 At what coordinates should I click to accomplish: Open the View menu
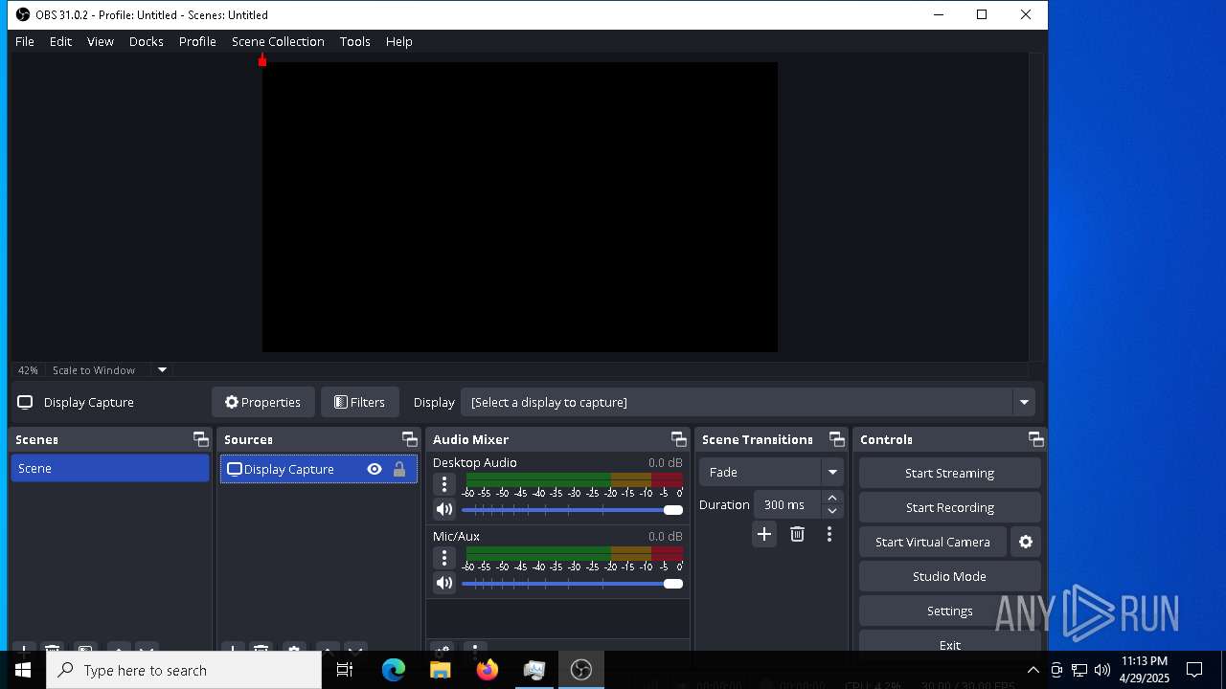(101, 41)
